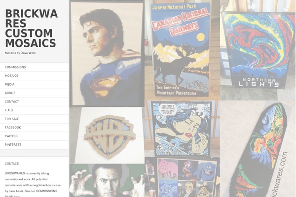Open the cartoon characters collage mosaic
This screenshot has height=197, width=296.
point(182,177)
